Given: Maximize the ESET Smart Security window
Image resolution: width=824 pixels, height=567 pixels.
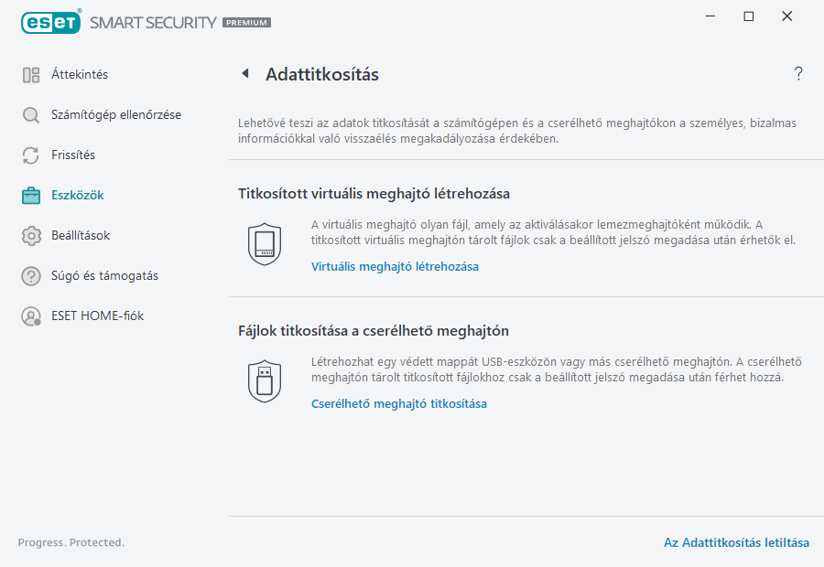Looking at the screenshot, I should click(749, 16).
